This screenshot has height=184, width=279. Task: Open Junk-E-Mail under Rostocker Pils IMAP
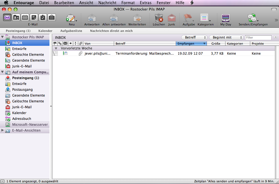[x=25, y=66]
